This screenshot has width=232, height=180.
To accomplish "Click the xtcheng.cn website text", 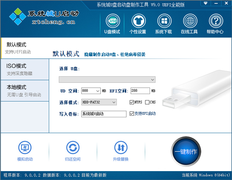I will (x=54, y=22).
